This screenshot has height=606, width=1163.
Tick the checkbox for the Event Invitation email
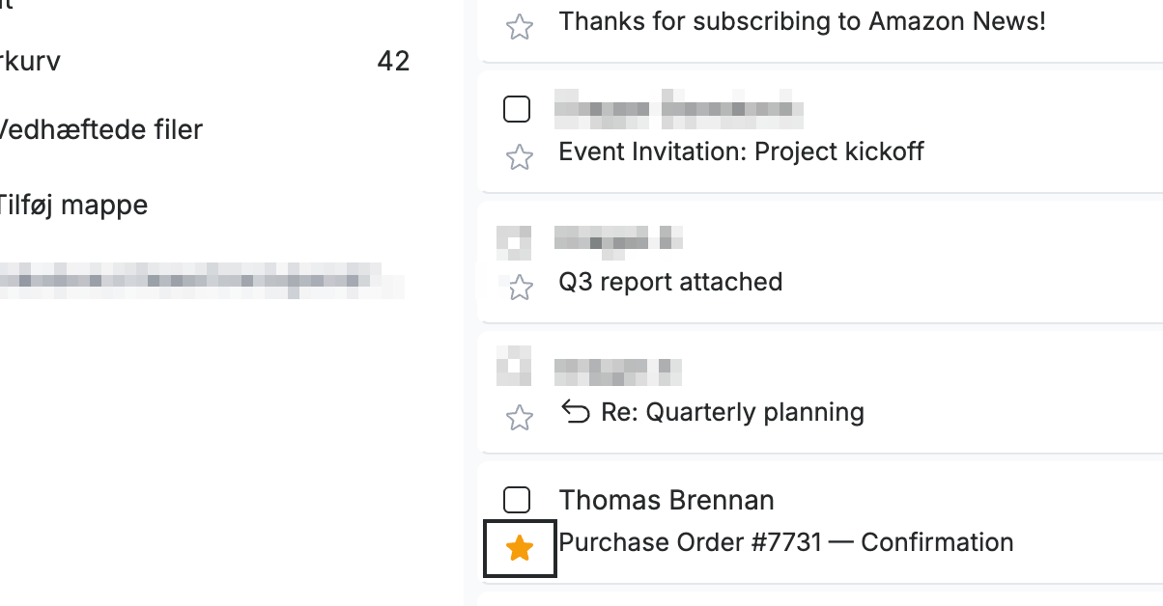coord(518,109)
